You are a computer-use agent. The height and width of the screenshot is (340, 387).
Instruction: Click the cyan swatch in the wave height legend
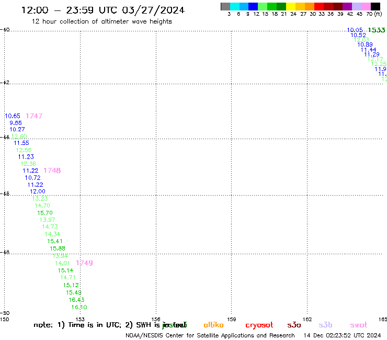tap(235, 6)
